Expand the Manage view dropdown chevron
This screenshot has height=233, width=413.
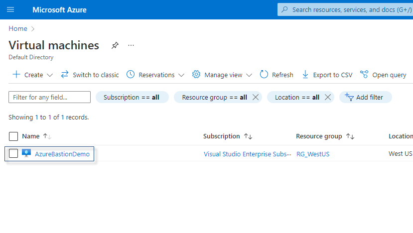(249, 75)
